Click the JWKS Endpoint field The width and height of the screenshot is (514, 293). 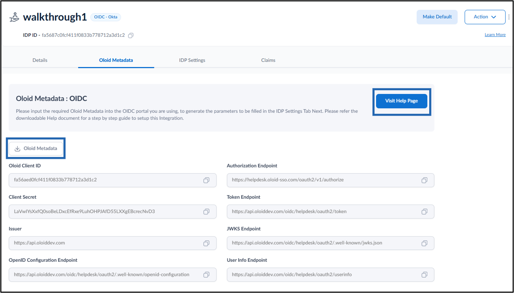(x=330, y=243)
